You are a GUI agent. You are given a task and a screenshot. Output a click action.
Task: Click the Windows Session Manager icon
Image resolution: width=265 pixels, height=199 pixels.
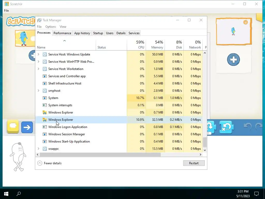pos(45,134)
